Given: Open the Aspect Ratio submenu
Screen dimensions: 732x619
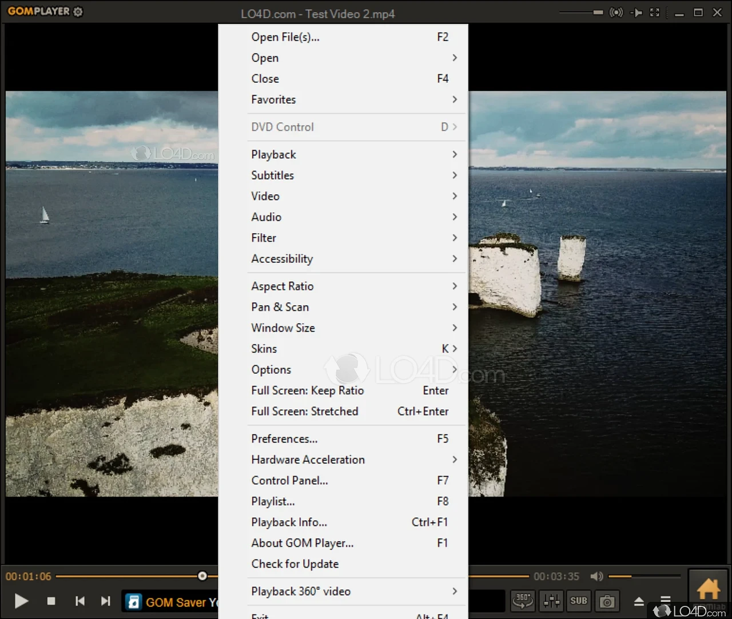Looking at the screenshot, I should click(x=343, y=286).
